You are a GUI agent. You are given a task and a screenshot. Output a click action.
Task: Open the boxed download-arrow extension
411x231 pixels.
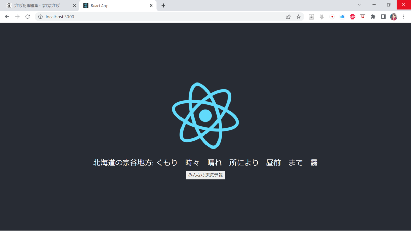[311, 17]
